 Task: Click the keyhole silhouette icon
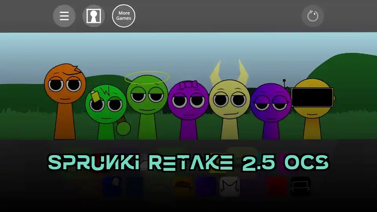(93, 16)
